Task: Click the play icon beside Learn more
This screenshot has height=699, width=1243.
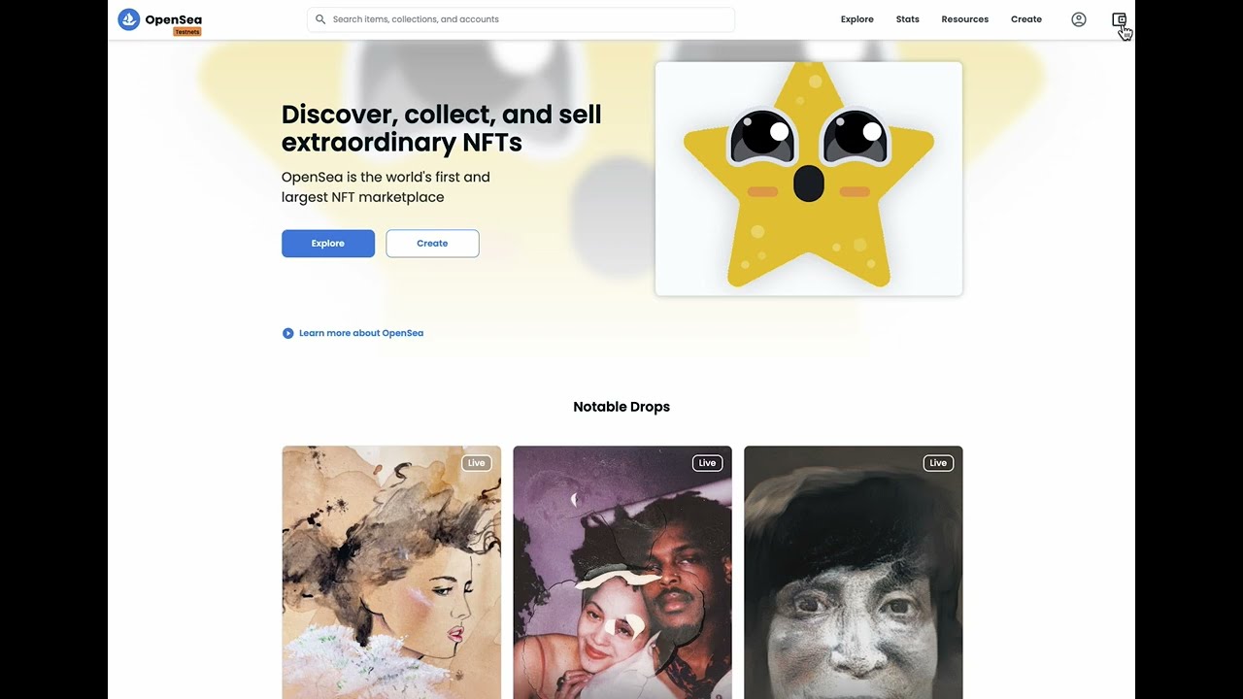Action: pyautogui.click(x=287, y=333)
